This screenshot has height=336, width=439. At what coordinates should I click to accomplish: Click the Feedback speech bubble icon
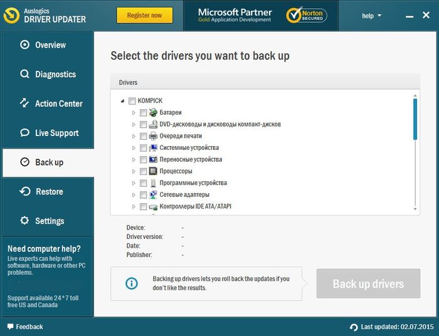coord(9,327)
